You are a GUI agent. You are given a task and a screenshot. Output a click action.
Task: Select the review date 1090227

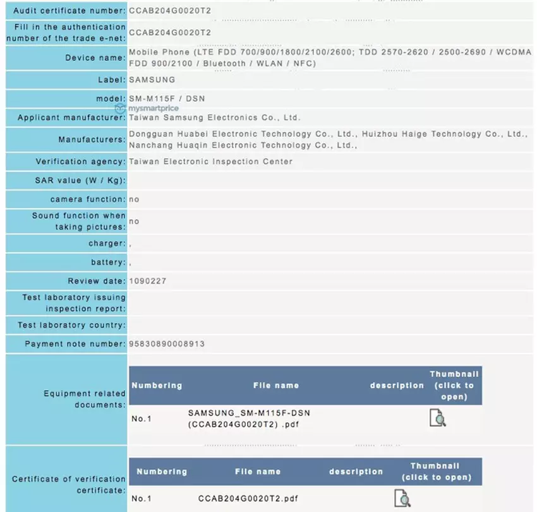[x=147, y=281]
